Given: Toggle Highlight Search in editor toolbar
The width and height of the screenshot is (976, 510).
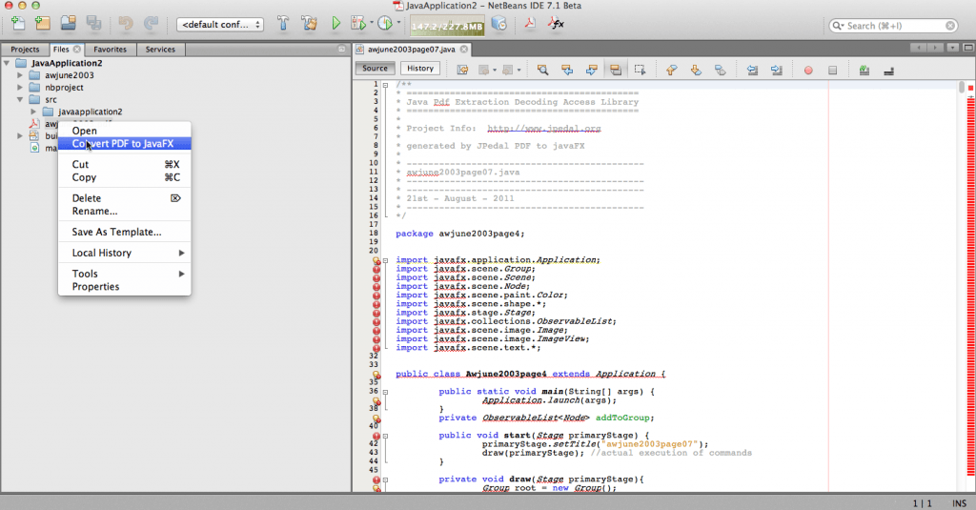Looking at the screenshot, I should point(616,70).
